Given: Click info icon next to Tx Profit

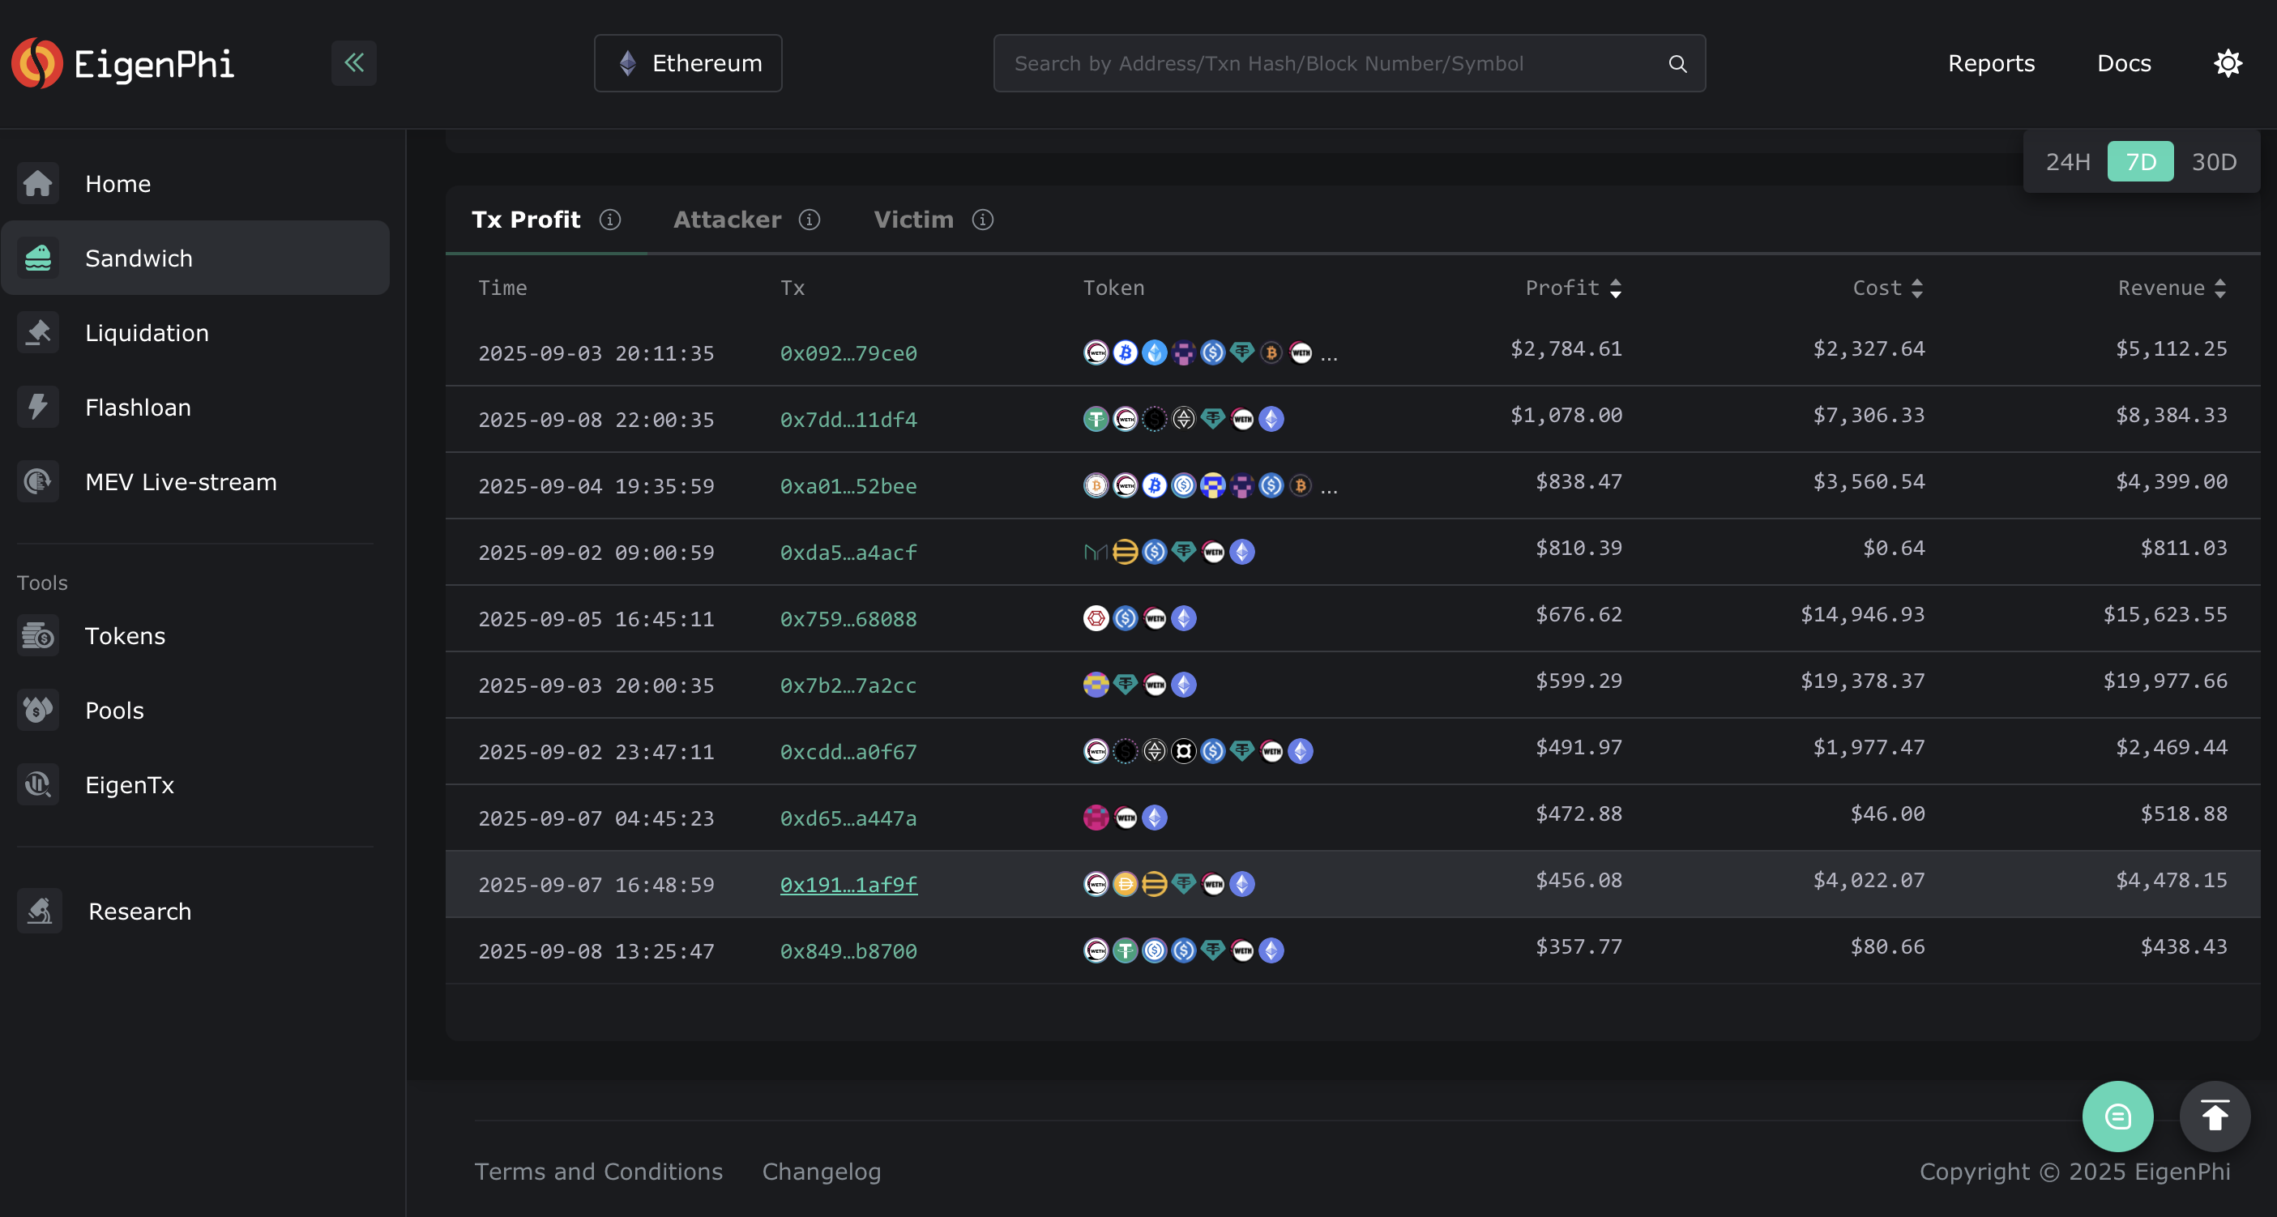Looking at the screenshot, I should (x=610, y=220).
